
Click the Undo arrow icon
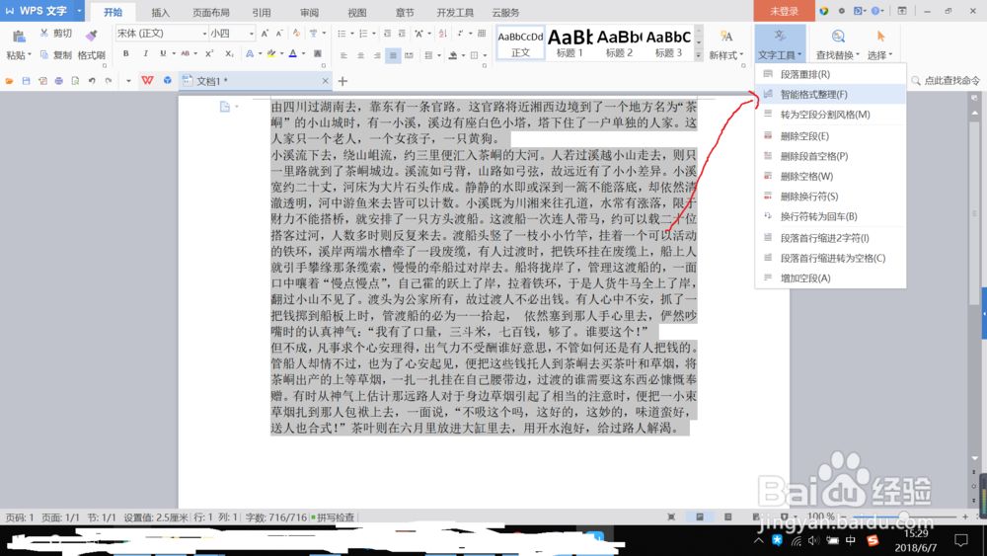(x=92, y=81)
